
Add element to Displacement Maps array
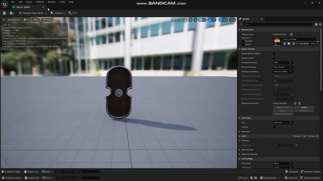click(295, 103)
